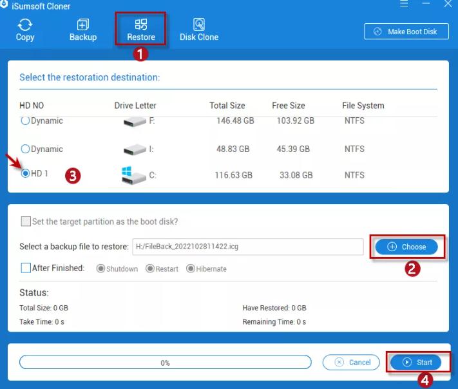
Task: Click the File System column header
Action: 363,106
